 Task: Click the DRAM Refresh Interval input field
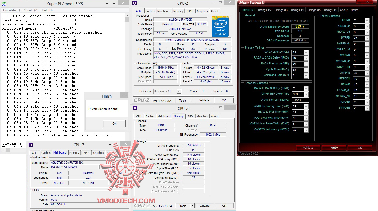(x=300, y=100)
